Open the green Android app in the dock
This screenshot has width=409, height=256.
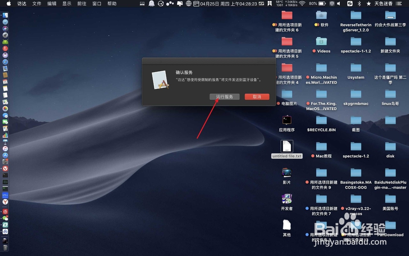tap(5, 42)
